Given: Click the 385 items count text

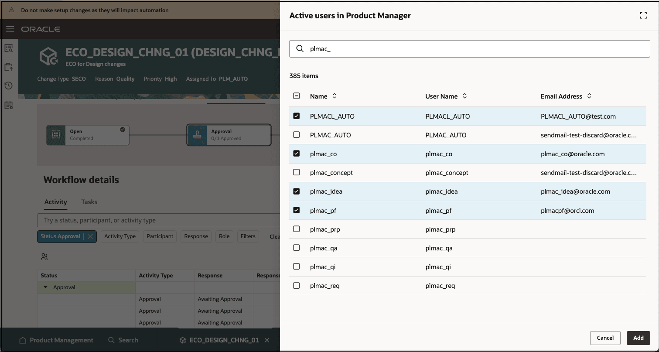Looking at the screenshot, I should click(304, 76).
